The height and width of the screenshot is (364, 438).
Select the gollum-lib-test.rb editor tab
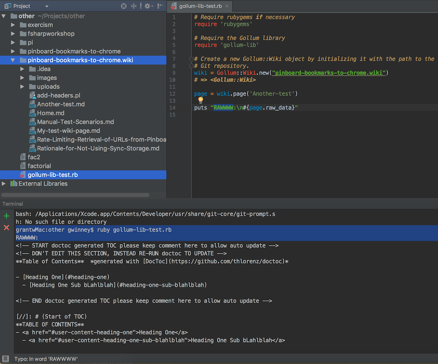[x=200, y=6]
